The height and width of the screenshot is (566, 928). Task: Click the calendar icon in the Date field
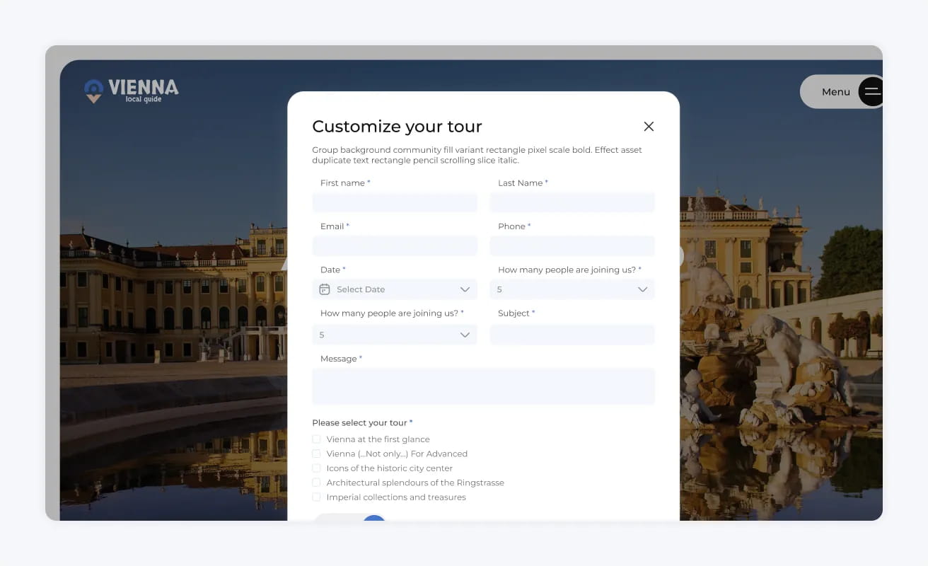pos(324,289)
